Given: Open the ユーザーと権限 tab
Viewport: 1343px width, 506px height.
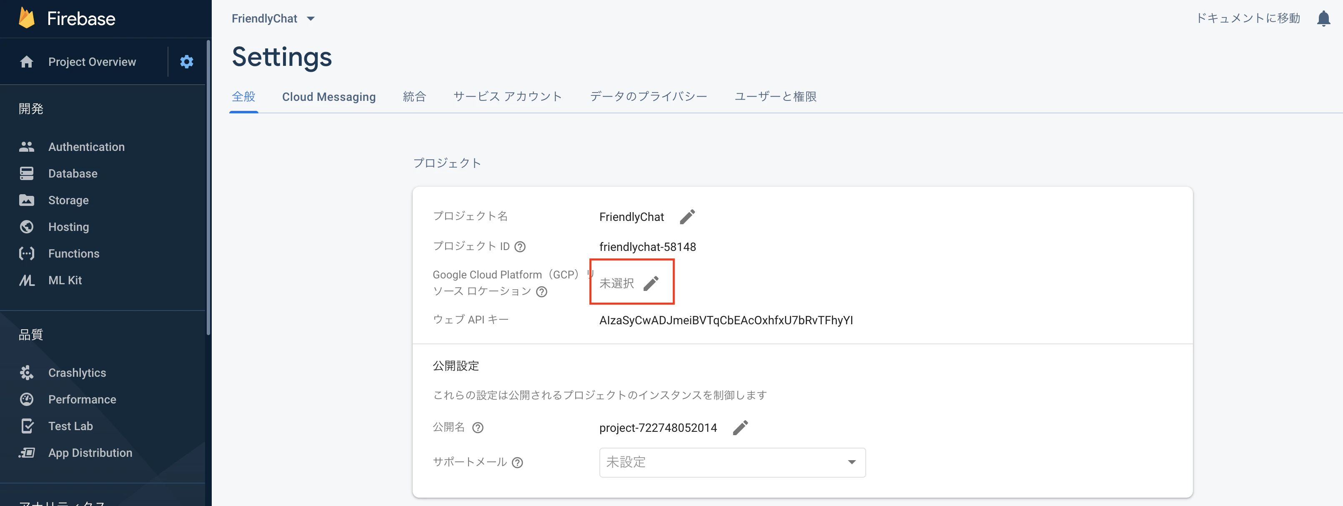Looking at the screenshot, I should (775, 96).
